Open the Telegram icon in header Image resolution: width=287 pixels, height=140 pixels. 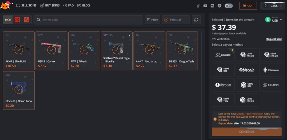[220, 6]
